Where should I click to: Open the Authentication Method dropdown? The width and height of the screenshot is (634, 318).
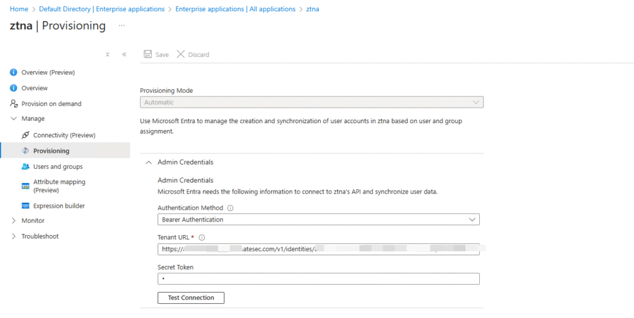[x=318, y=220]
